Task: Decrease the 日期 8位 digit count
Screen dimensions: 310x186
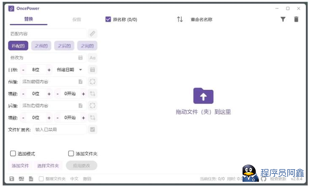Action: click(23, 70)
